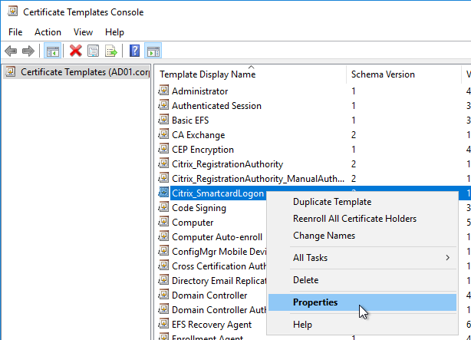The width and height of the screenshot is (471, 340).
Task: Click the Domain Controller Authentication template icon
Action: pyautogui.click(x=163, y=309)
